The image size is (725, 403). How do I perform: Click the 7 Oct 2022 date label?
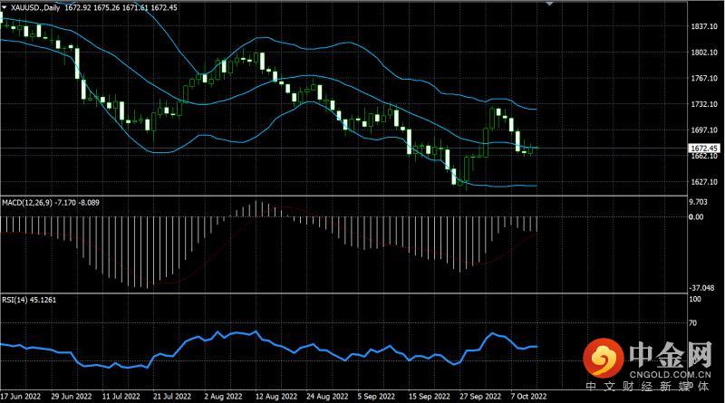(x=528, y=397)
